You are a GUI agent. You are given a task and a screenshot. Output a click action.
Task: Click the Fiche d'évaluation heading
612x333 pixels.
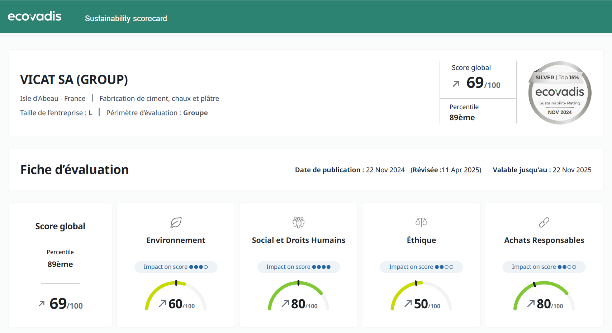tap(75, 169)
